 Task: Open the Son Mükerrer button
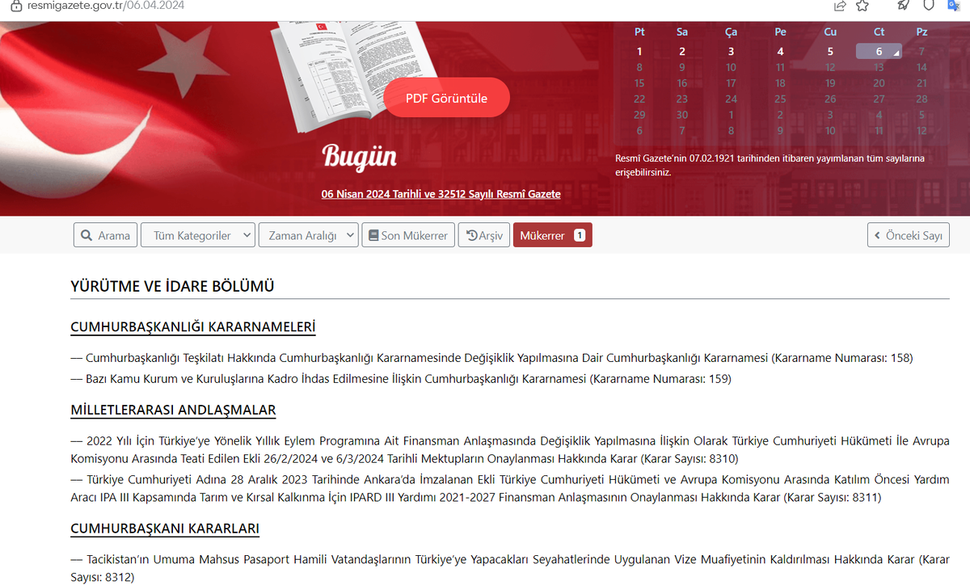click(407, 235)
